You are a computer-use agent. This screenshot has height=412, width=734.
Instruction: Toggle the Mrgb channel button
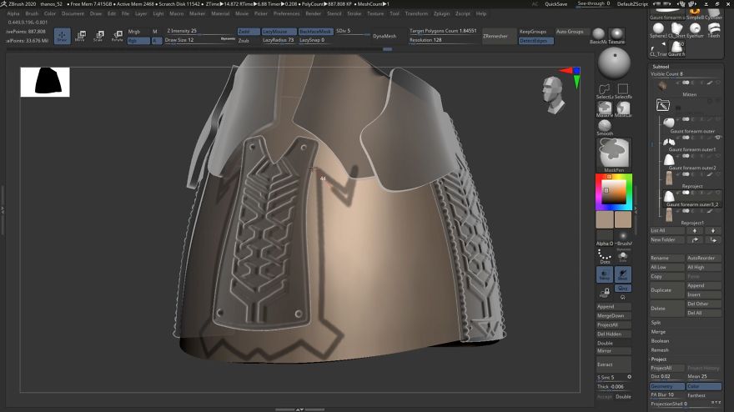coord(136,32)
